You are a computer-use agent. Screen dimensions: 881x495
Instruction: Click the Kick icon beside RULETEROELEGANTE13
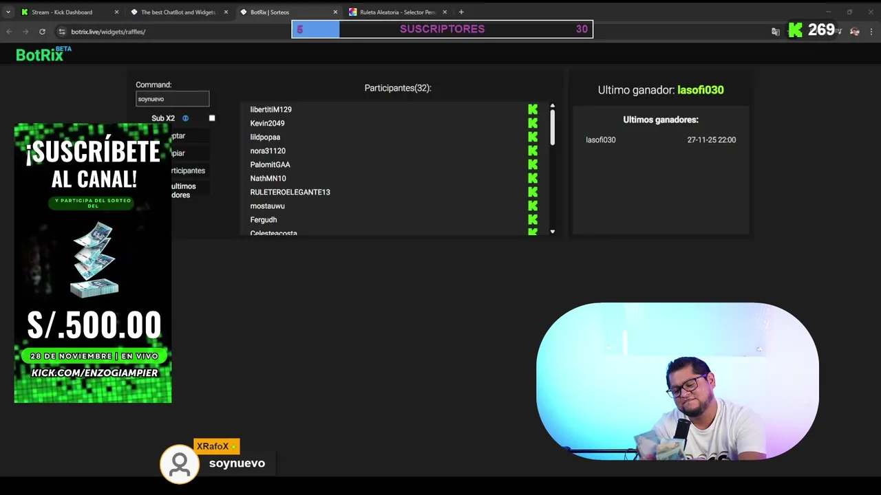click(533, 192)
